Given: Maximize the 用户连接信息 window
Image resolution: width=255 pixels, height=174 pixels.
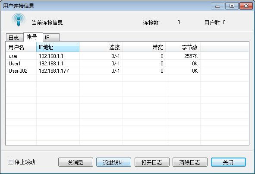Looking at the screenshot, I should coord(232,6).
